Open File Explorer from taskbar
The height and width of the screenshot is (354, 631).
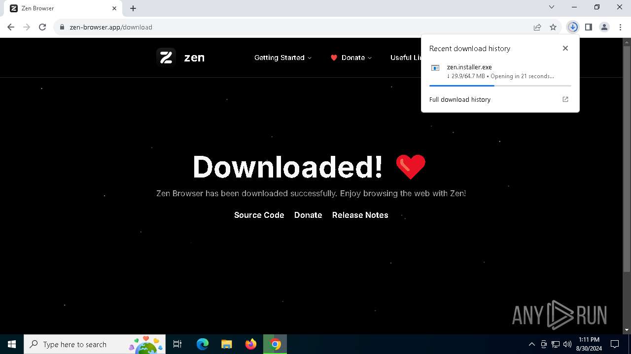227,344
